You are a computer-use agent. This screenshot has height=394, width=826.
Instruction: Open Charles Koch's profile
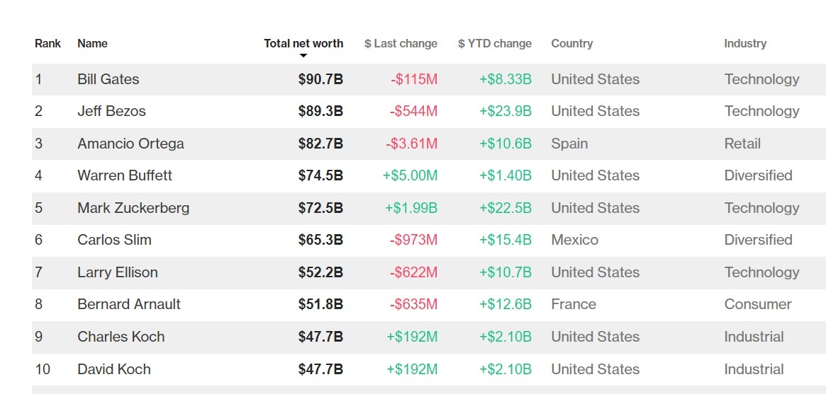pyautogui.click(x=121, y=337)
